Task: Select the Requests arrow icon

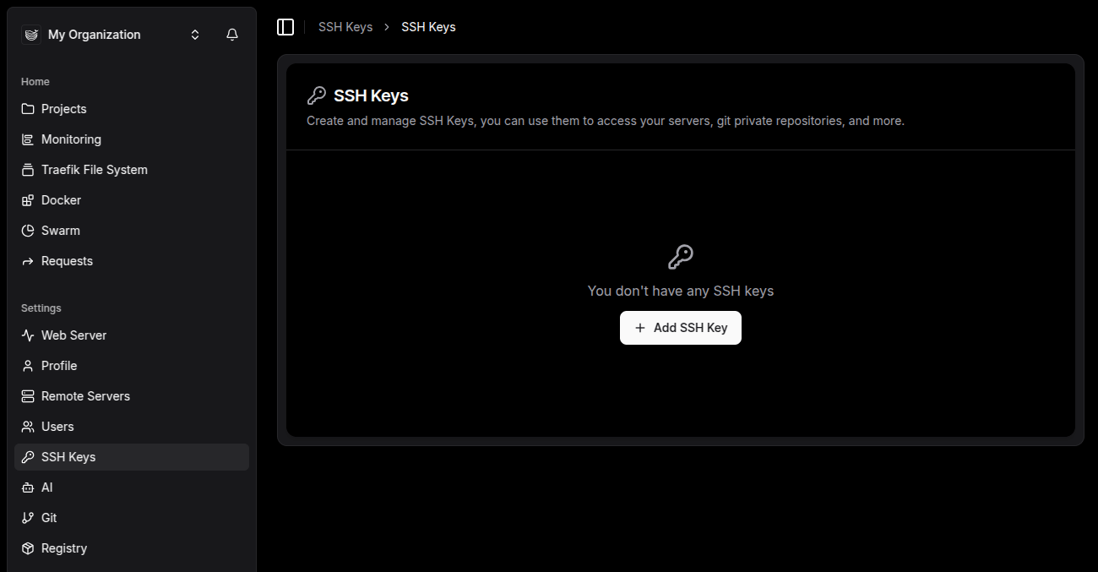Action: [x=28, y=260]
